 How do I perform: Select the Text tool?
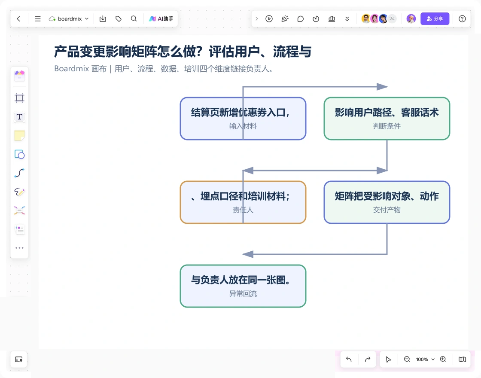pyautogui.click(x=19, y=117)
